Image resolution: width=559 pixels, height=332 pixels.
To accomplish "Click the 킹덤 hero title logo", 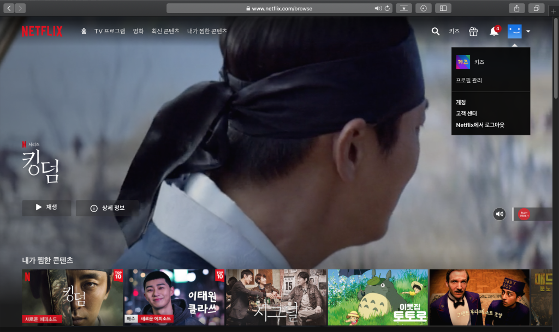I will point(40,166).
